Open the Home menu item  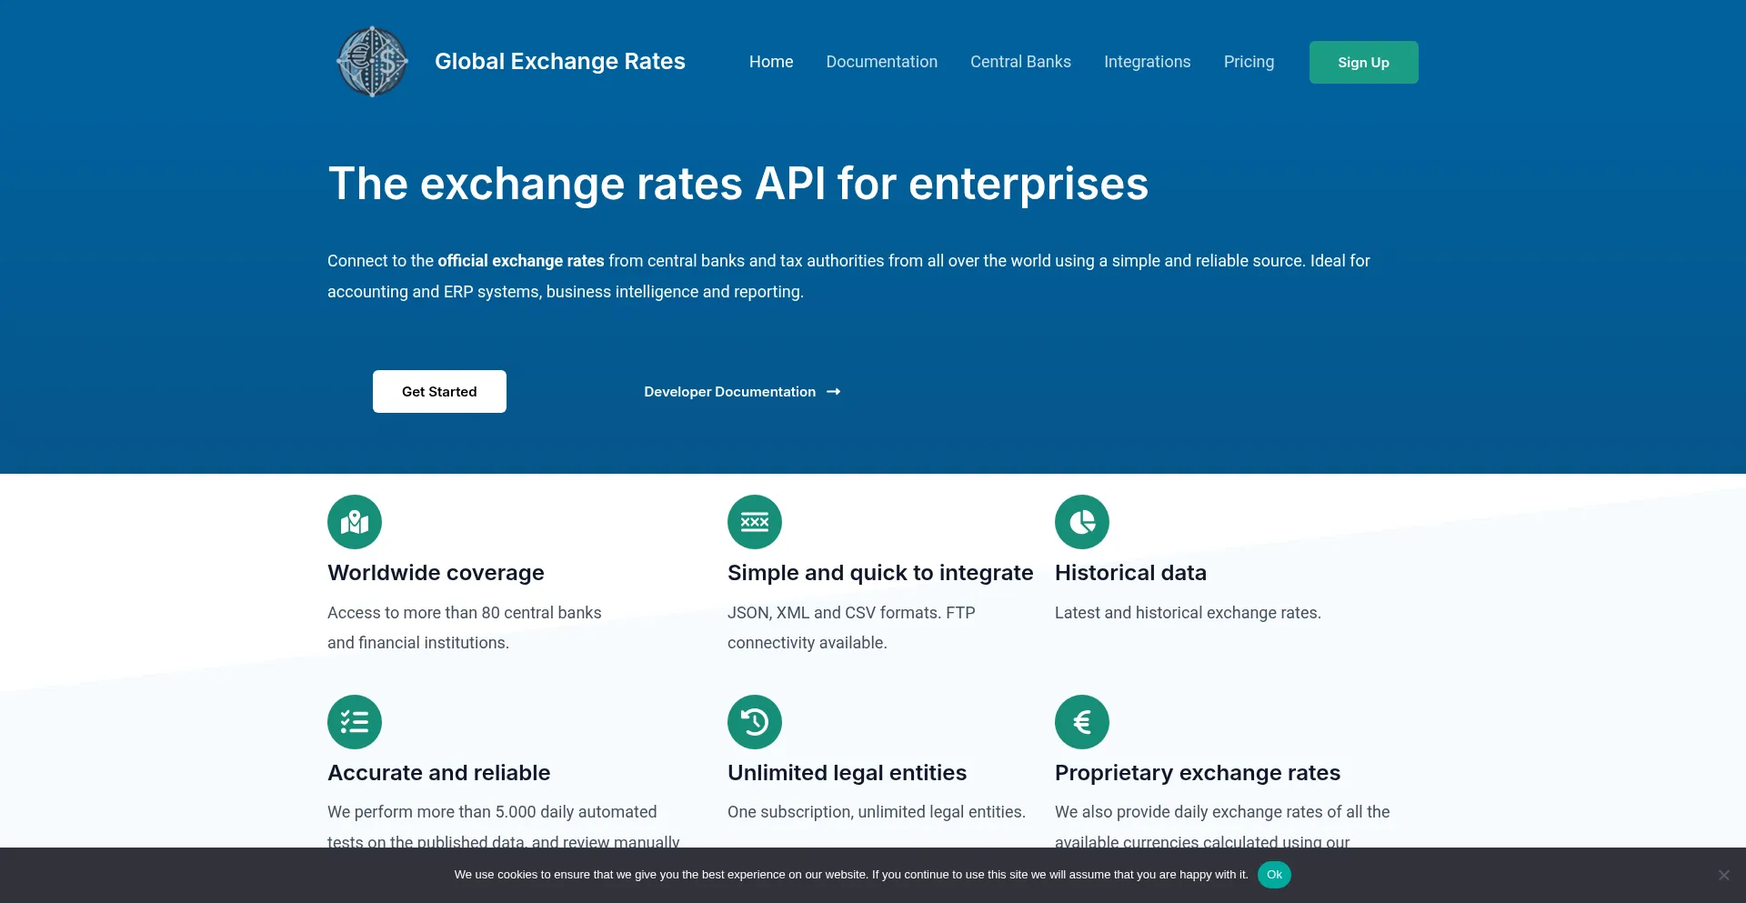point(771,62)
